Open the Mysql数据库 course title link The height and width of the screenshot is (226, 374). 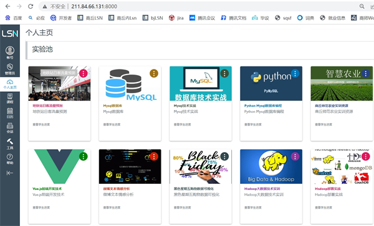tap(113, 106)
